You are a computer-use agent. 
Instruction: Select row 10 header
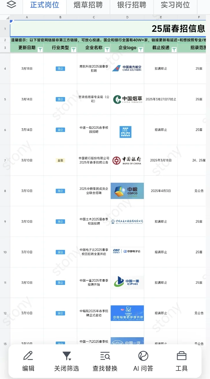pyautogui.click(x=5, y=252)
